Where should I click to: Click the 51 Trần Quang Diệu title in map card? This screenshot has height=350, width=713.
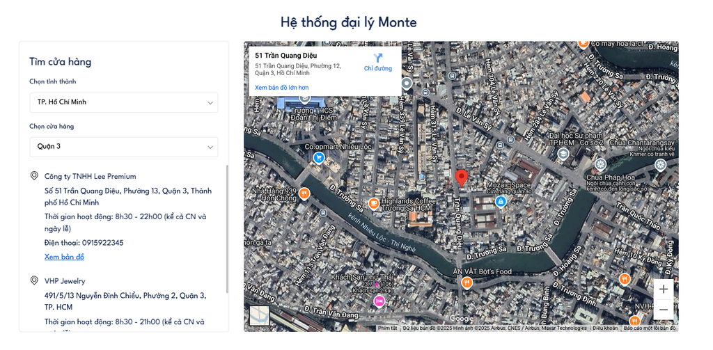[x=286, y=56]
